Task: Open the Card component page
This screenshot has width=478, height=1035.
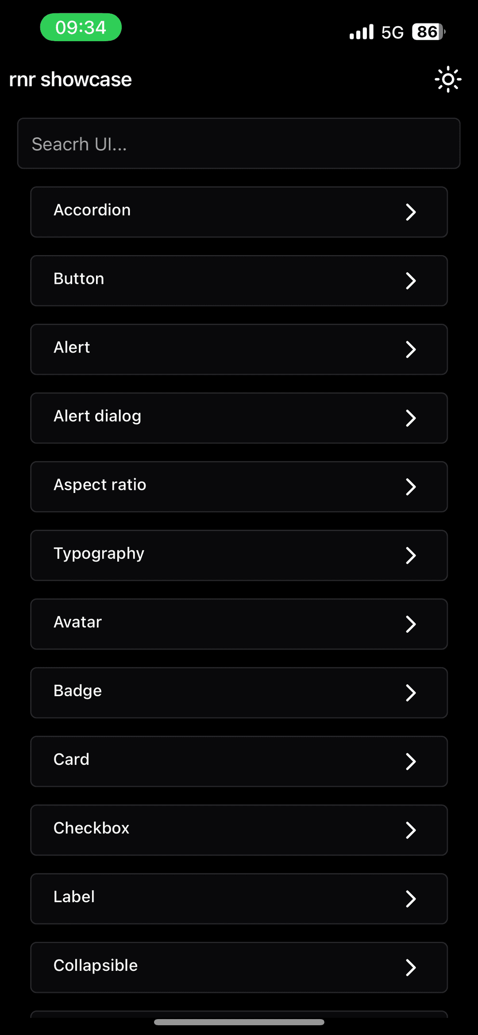Action: click(239, 761)
